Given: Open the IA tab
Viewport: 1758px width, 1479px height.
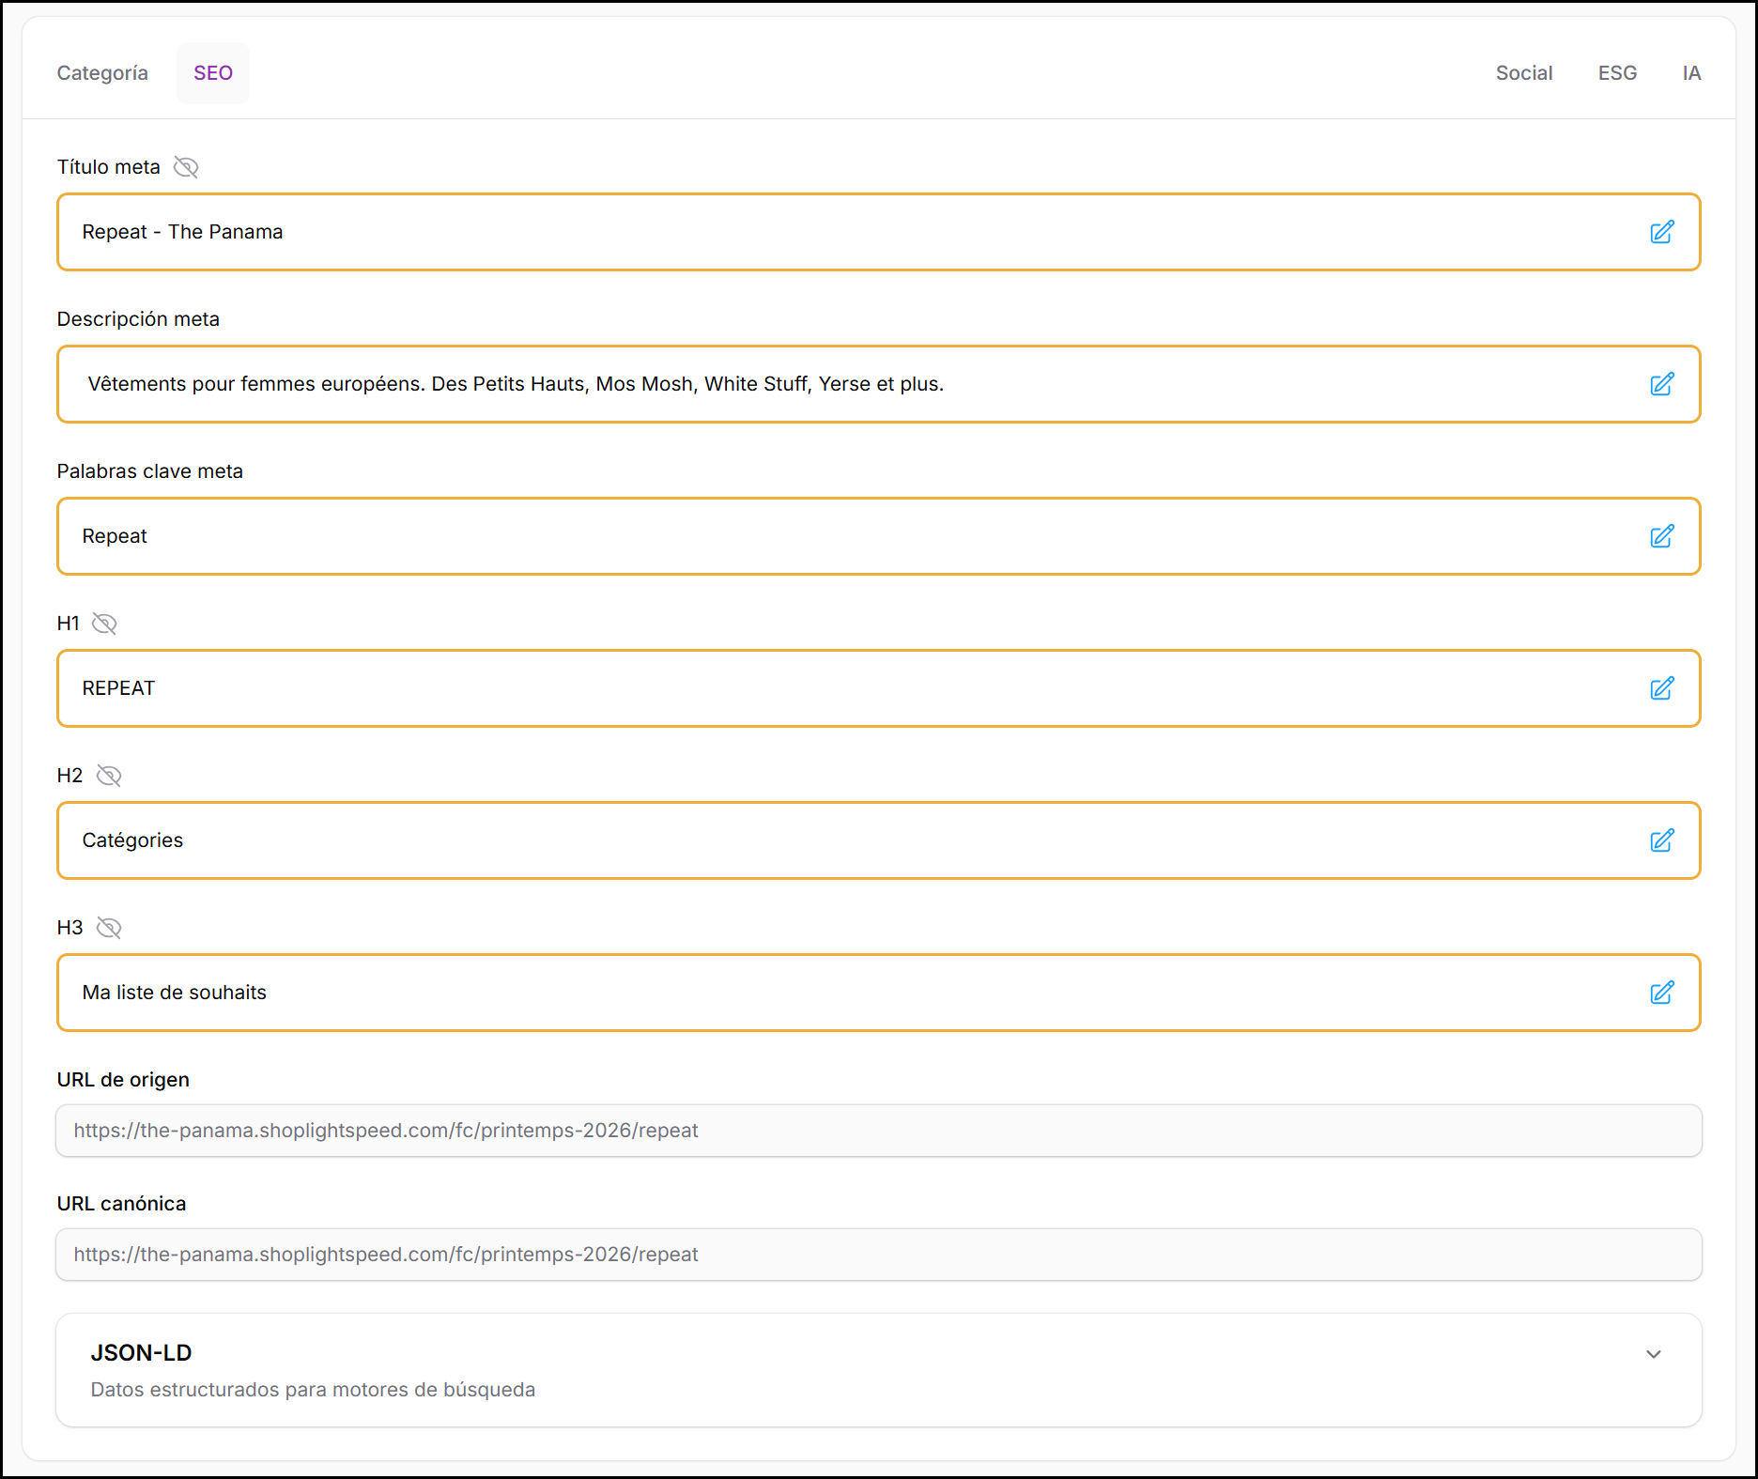Looking at the screenshot, I should [x=1691, y=73].
